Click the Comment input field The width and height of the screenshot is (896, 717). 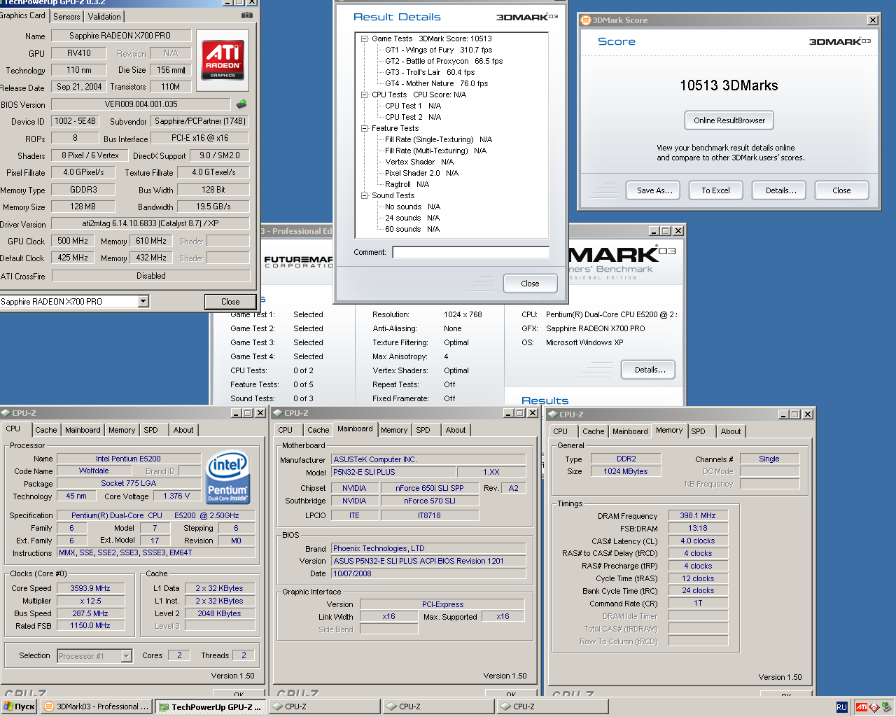470,252
